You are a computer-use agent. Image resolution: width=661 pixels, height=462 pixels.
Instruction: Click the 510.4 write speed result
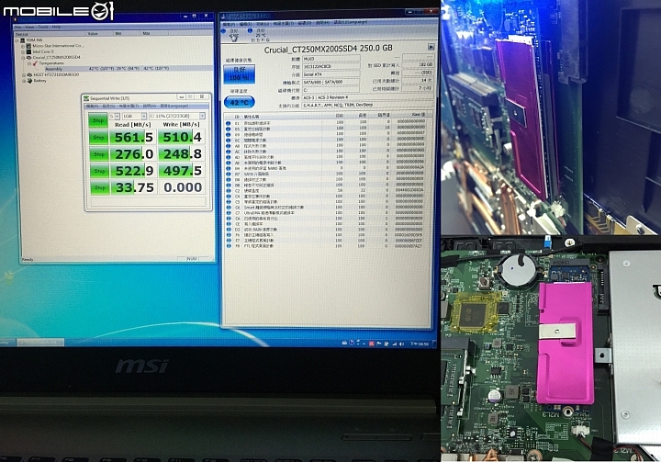[x=182, y=137]
